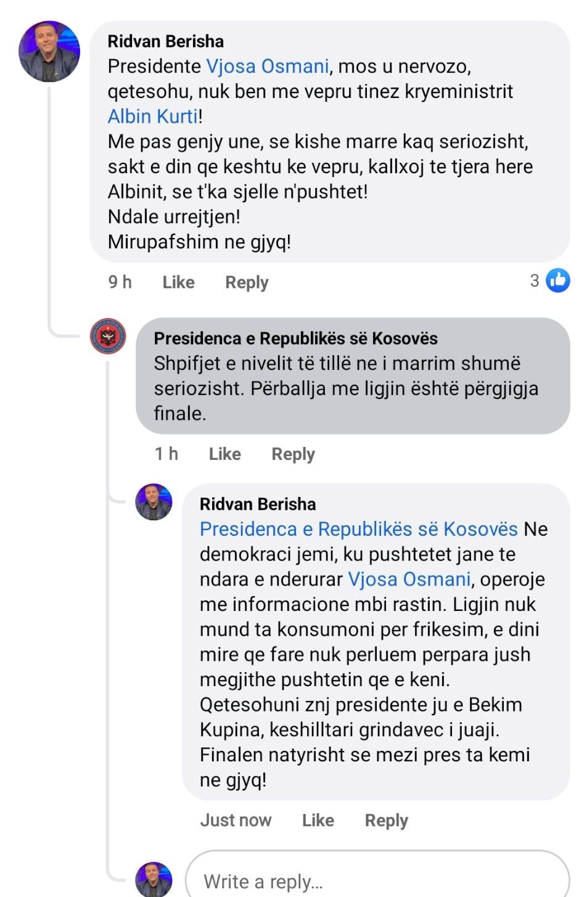The width and height of the screenshot is (579, 897).
Task: Open the Albin Kurti mention link
Action: pyautogui.click(x=153, y=117)
